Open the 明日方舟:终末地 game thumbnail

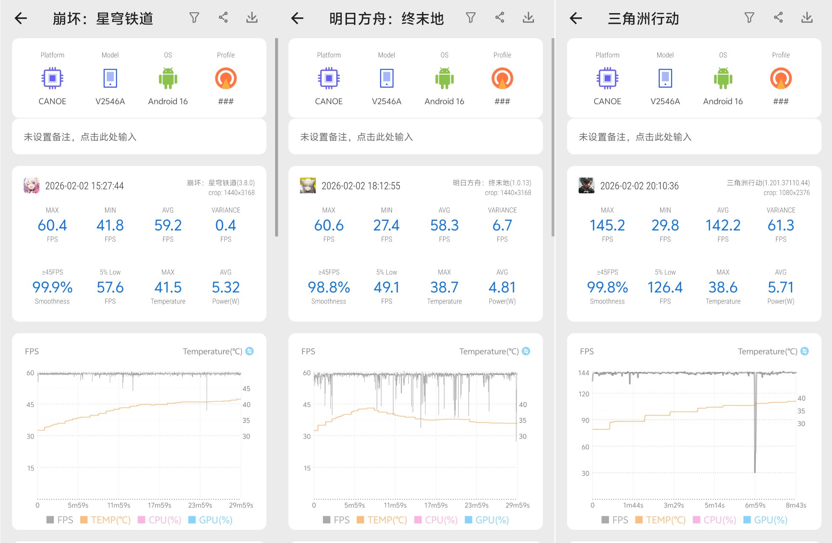[308, 186]
